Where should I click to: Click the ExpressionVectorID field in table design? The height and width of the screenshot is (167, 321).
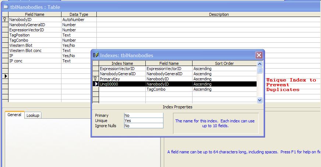(35, 30)
